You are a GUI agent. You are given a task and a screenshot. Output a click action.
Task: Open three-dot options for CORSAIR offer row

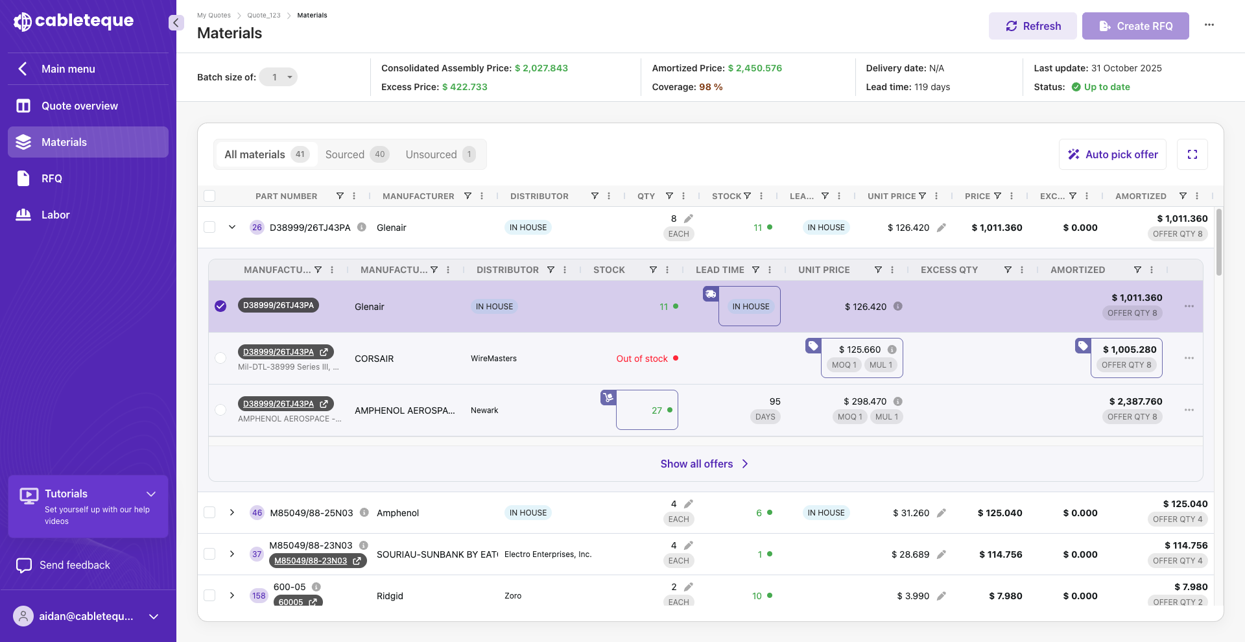1189,358
